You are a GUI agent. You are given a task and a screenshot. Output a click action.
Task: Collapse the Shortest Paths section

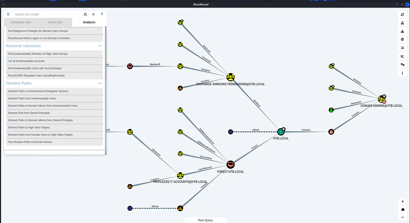coord(100,83)
